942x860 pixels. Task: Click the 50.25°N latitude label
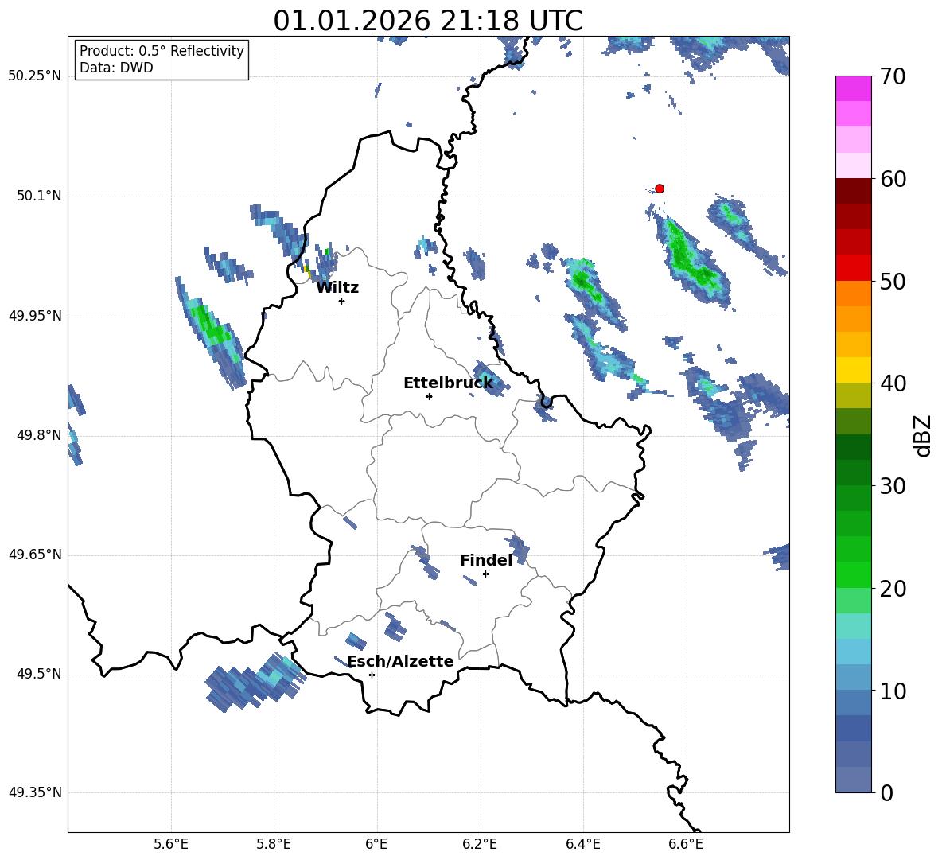pyautogui.click(x=35, y=76)
